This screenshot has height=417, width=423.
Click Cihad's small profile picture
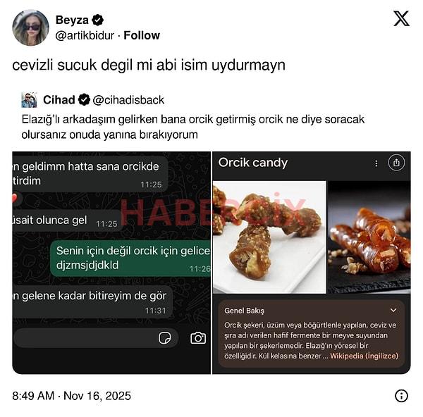coord(29,100)
